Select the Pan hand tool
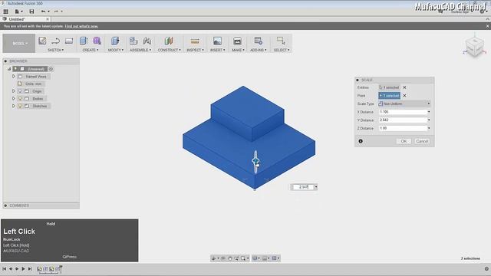Viewport: 491px width, 276px height. [x=230, y=258]
